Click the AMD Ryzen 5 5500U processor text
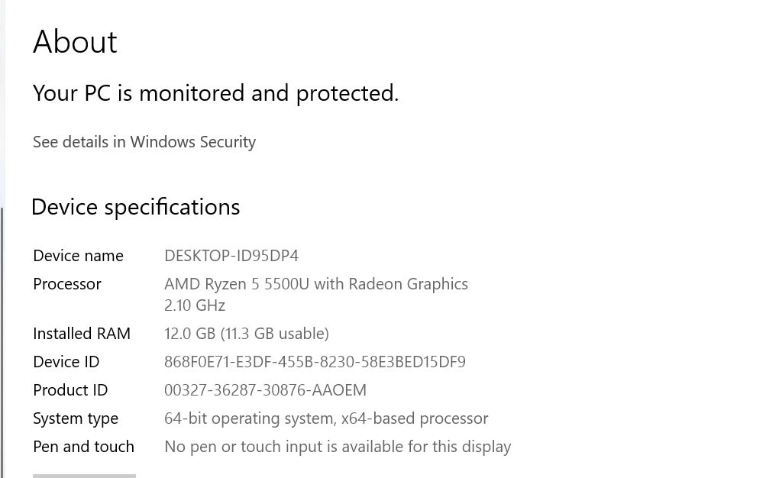 click(x=315, y=284)
